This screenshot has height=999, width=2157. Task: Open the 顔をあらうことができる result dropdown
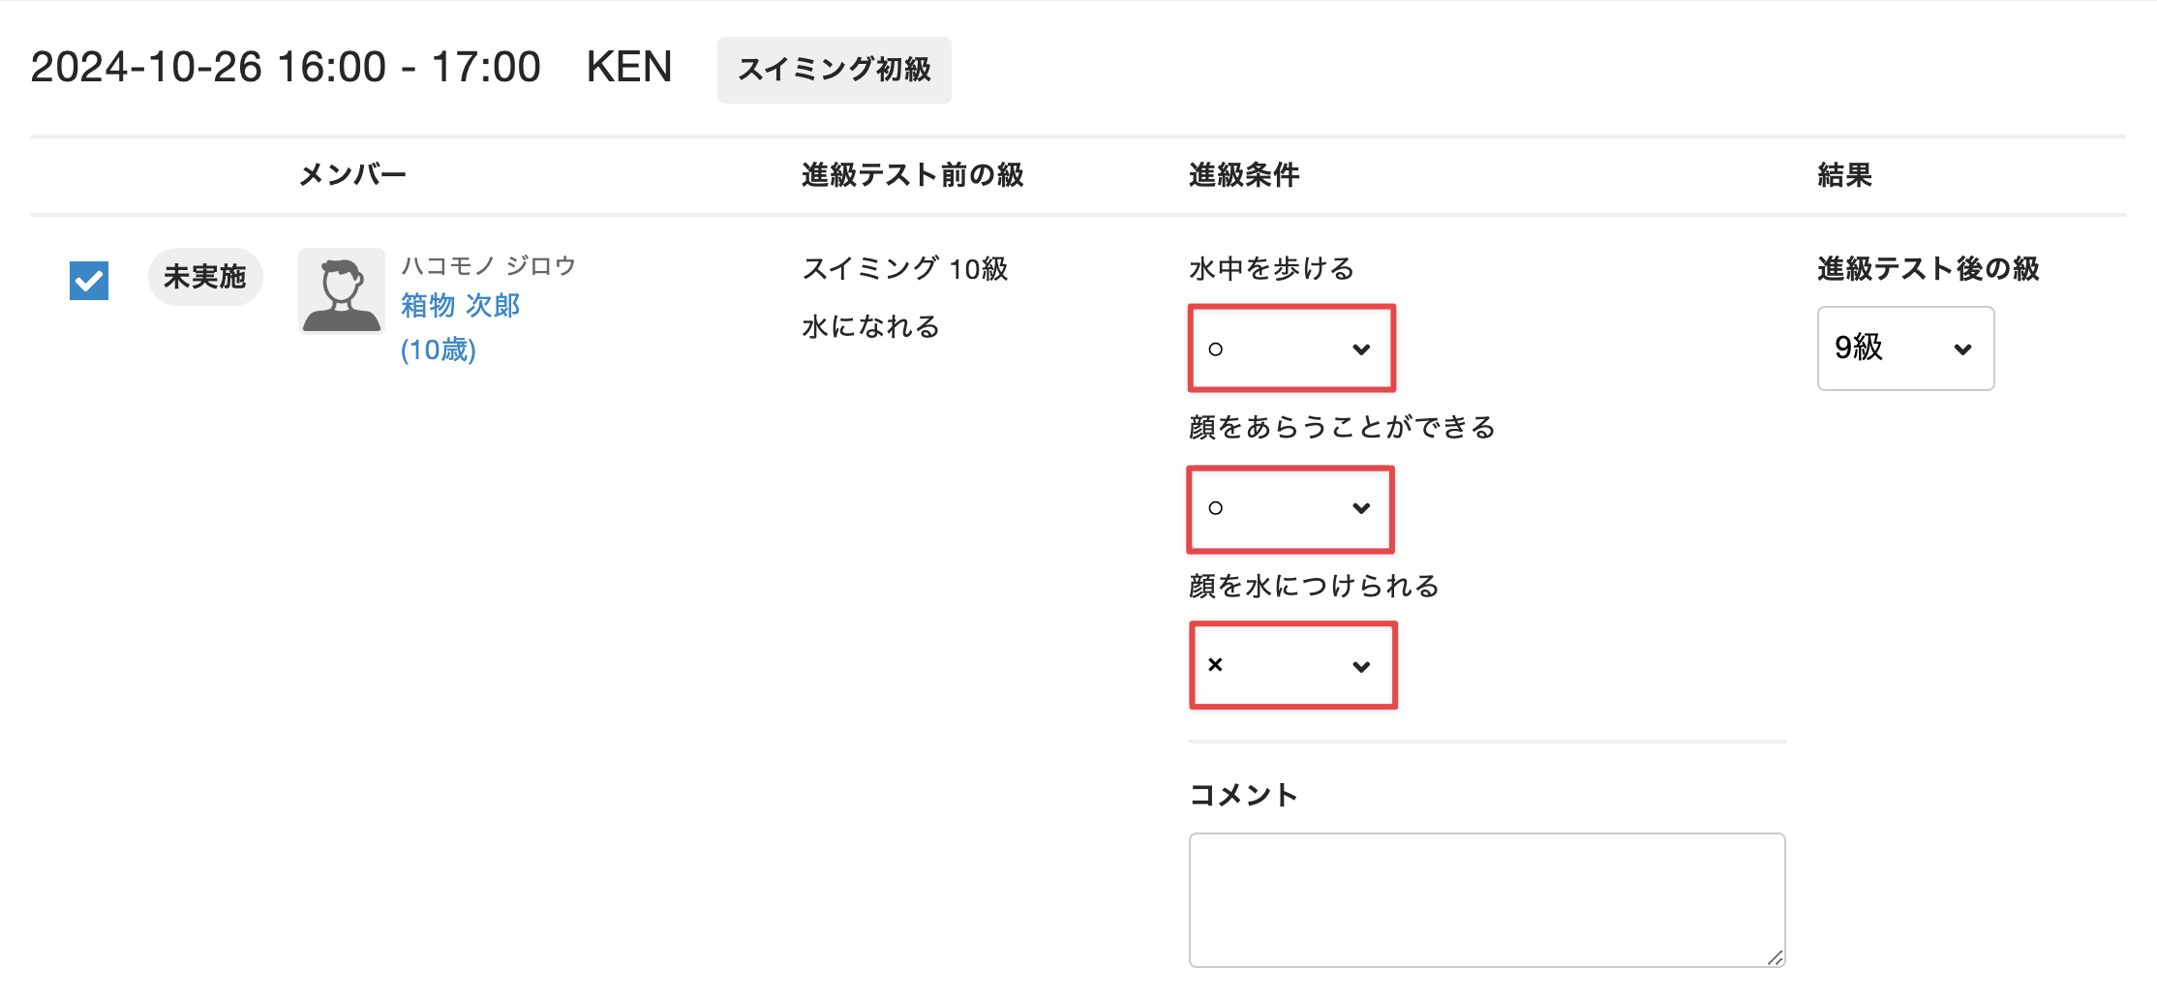point(1291,509)
